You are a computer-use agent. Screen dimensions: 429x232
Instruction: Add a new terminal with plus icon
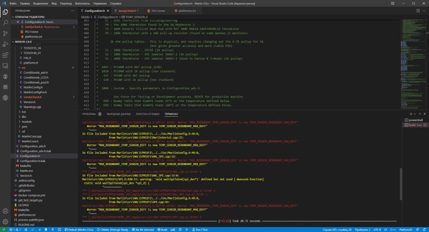[x=411, y=114]
